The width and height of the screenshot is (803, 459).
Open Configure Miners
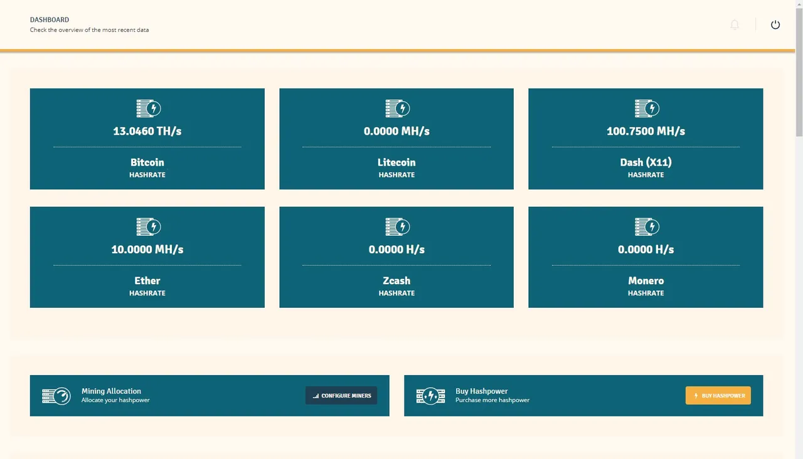click(x=341, y=396)
